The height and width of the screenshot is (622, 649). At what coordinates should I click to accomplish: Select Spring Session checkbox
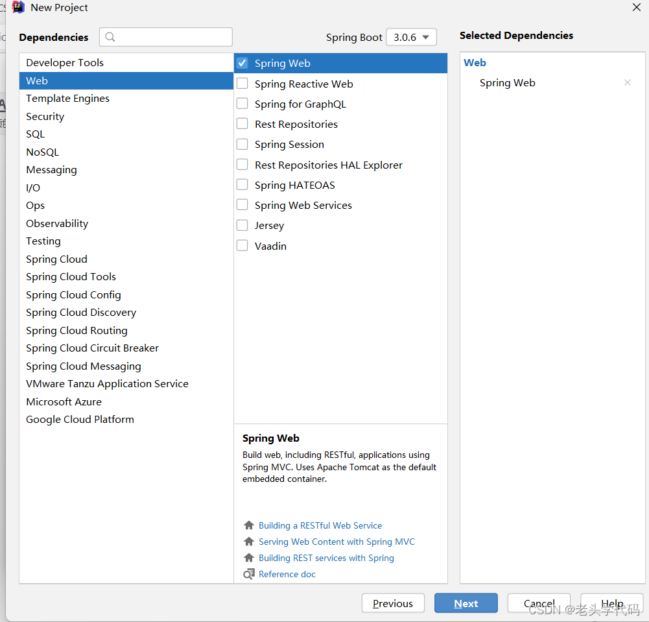(x=242, y=144)
